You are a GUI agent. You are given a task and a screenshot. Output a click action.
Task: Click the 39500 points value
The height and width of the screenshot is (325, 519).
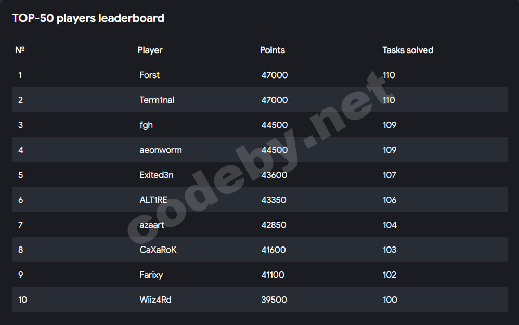274,300
